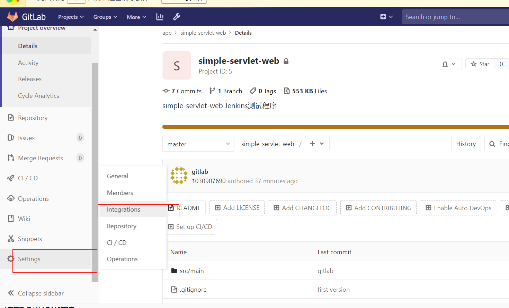
Task: Open the Admin area wrench icon
Action: point(177,17)
